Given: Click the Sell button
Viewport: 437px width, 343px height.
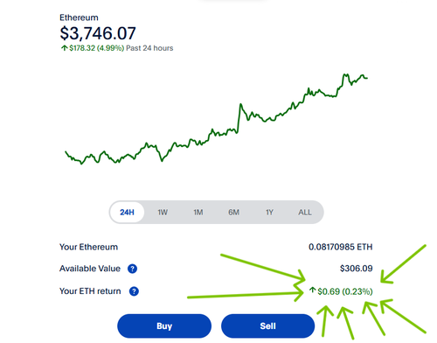Looking at the screenshot, I should point(267,325).
